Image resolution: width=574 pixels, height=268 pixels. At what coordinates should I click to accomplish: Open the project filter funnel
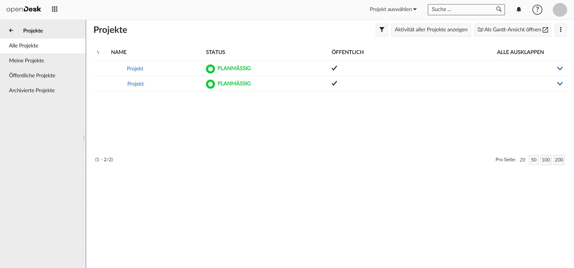382,30
